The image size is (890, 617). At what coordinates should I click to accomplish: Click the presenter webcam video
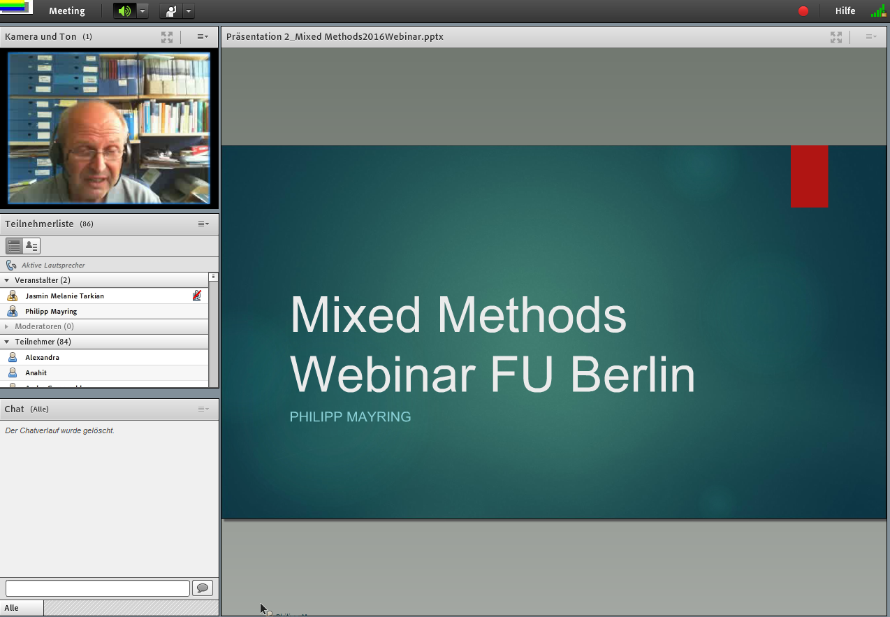click(x=109, y=128)
